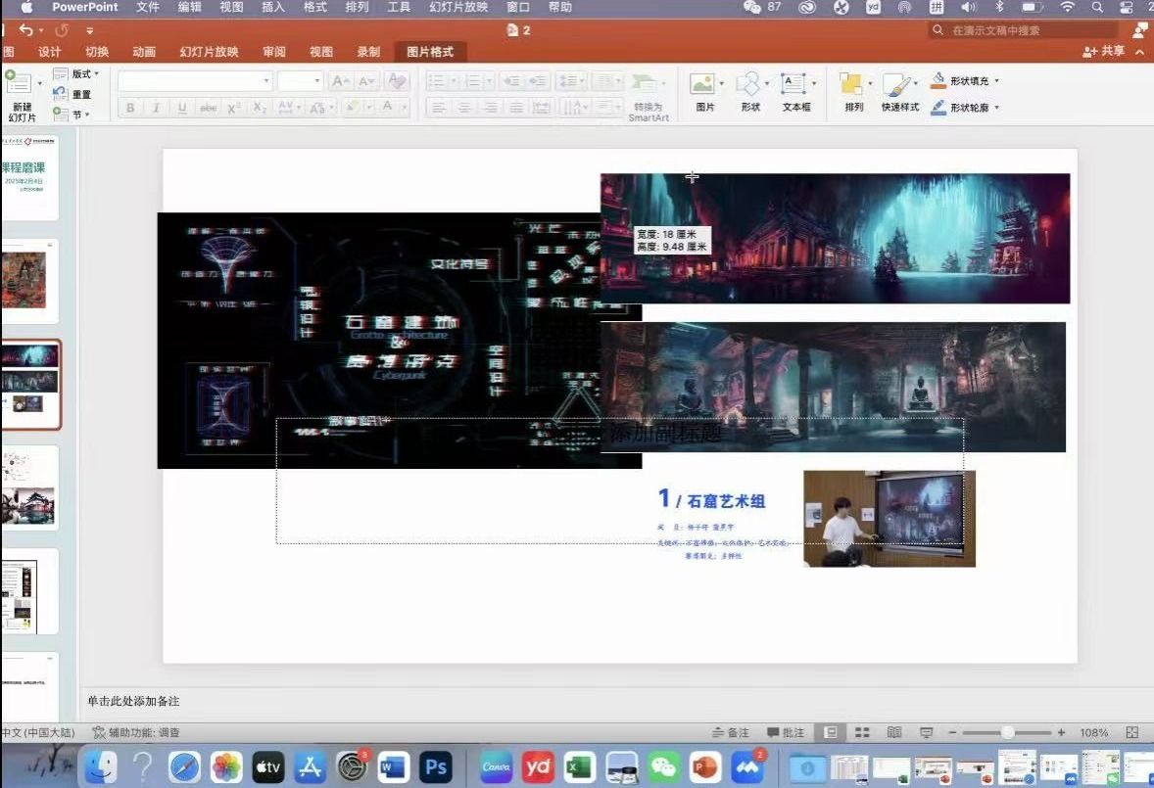Click the search in presentation field
Viewport: 1154px width, 788px height.
click(x=1023, y=30)
